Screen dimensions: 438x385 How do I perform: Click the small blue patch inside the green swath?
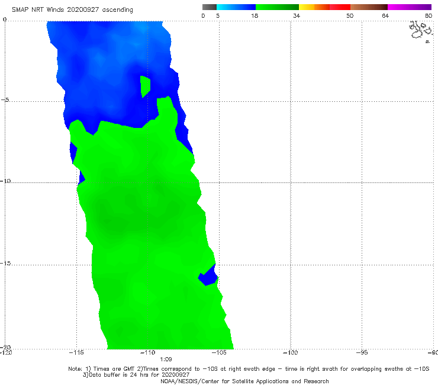point(208,275)
